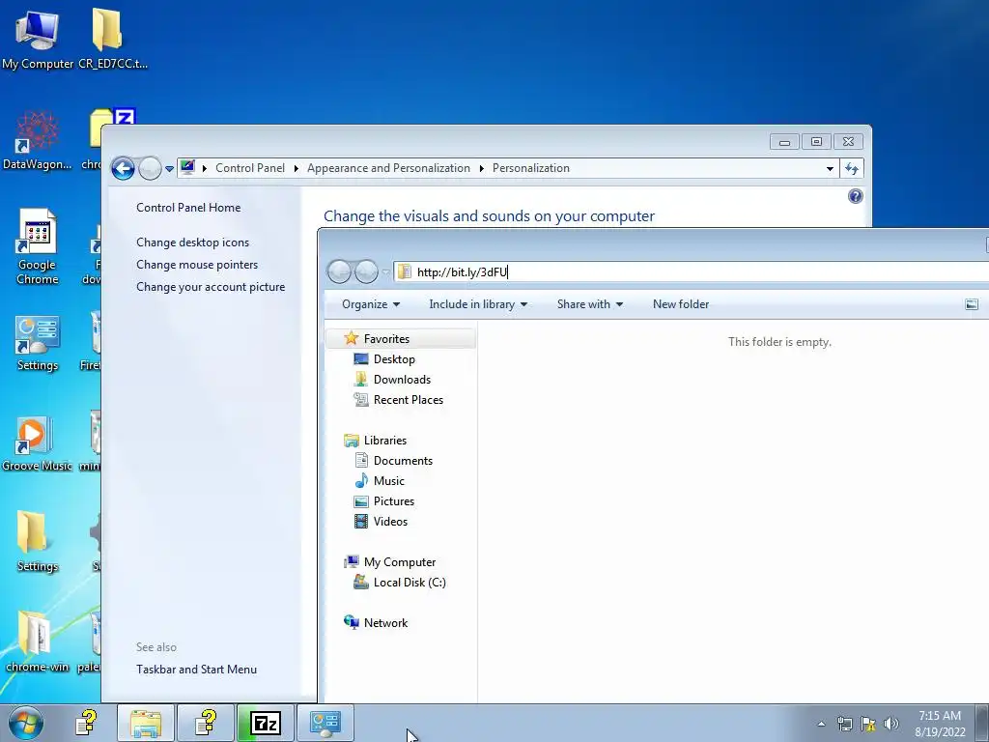
Task: Open Control Panel recent pages dropdown arrow
Action: [169, 169]
